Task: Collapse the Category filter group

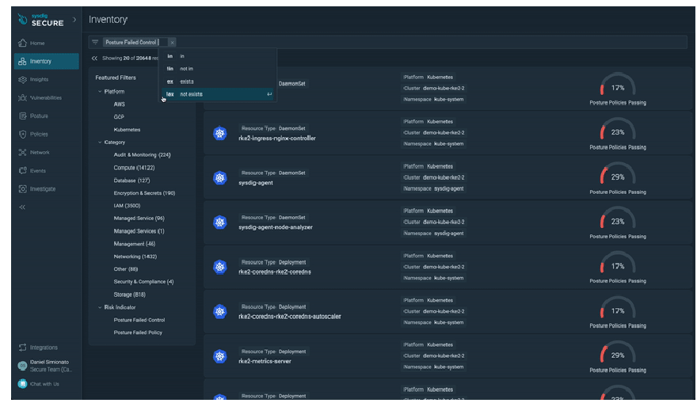Action: tap(100, 143)
